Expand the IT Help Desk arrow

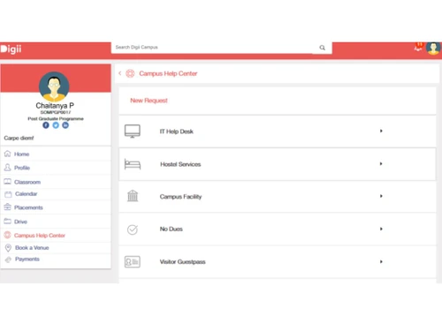[x=381, y=131]
